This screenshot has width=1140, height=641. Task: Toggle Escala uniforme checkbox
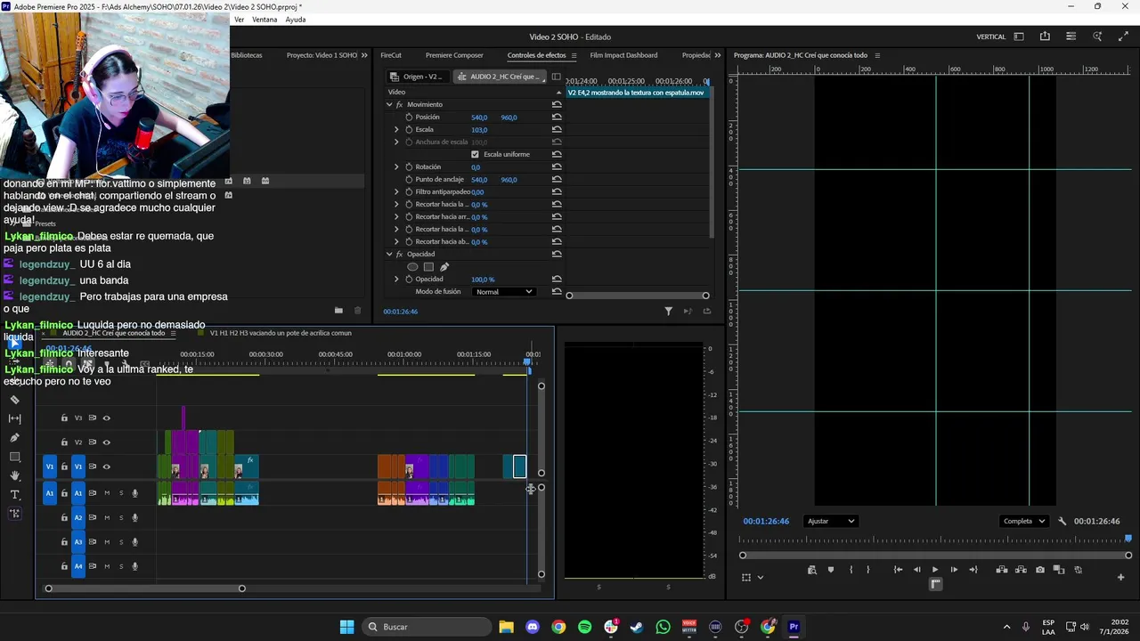pos(475,154)
